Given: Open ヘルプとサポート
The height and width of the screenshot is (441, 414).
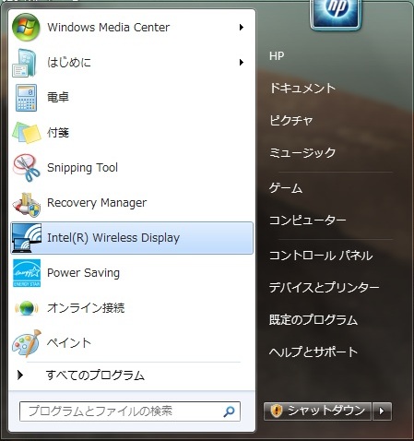Looking at the screenshot, I should point(313,352).
